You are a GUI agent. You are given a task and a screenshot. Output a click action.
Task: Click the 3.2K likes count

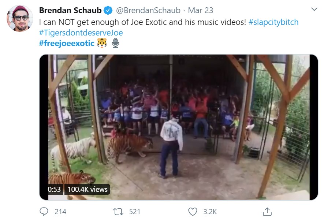210,212
